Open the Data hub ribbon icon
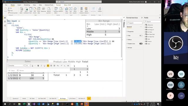Viewport: 188px width, 106px height. (x=31, y=10)
